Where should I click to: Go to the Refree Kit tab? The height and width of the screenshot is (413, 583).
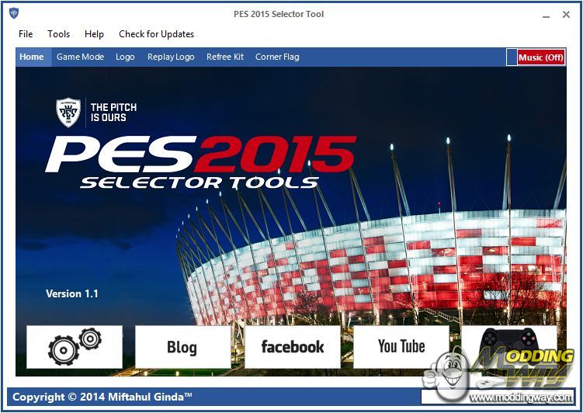coord(225,57)
